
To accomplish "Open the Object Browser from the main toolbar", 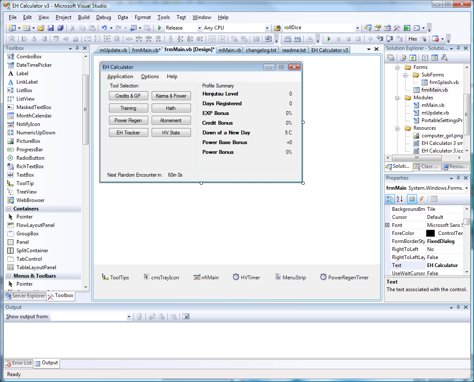I will pos(387,28).
